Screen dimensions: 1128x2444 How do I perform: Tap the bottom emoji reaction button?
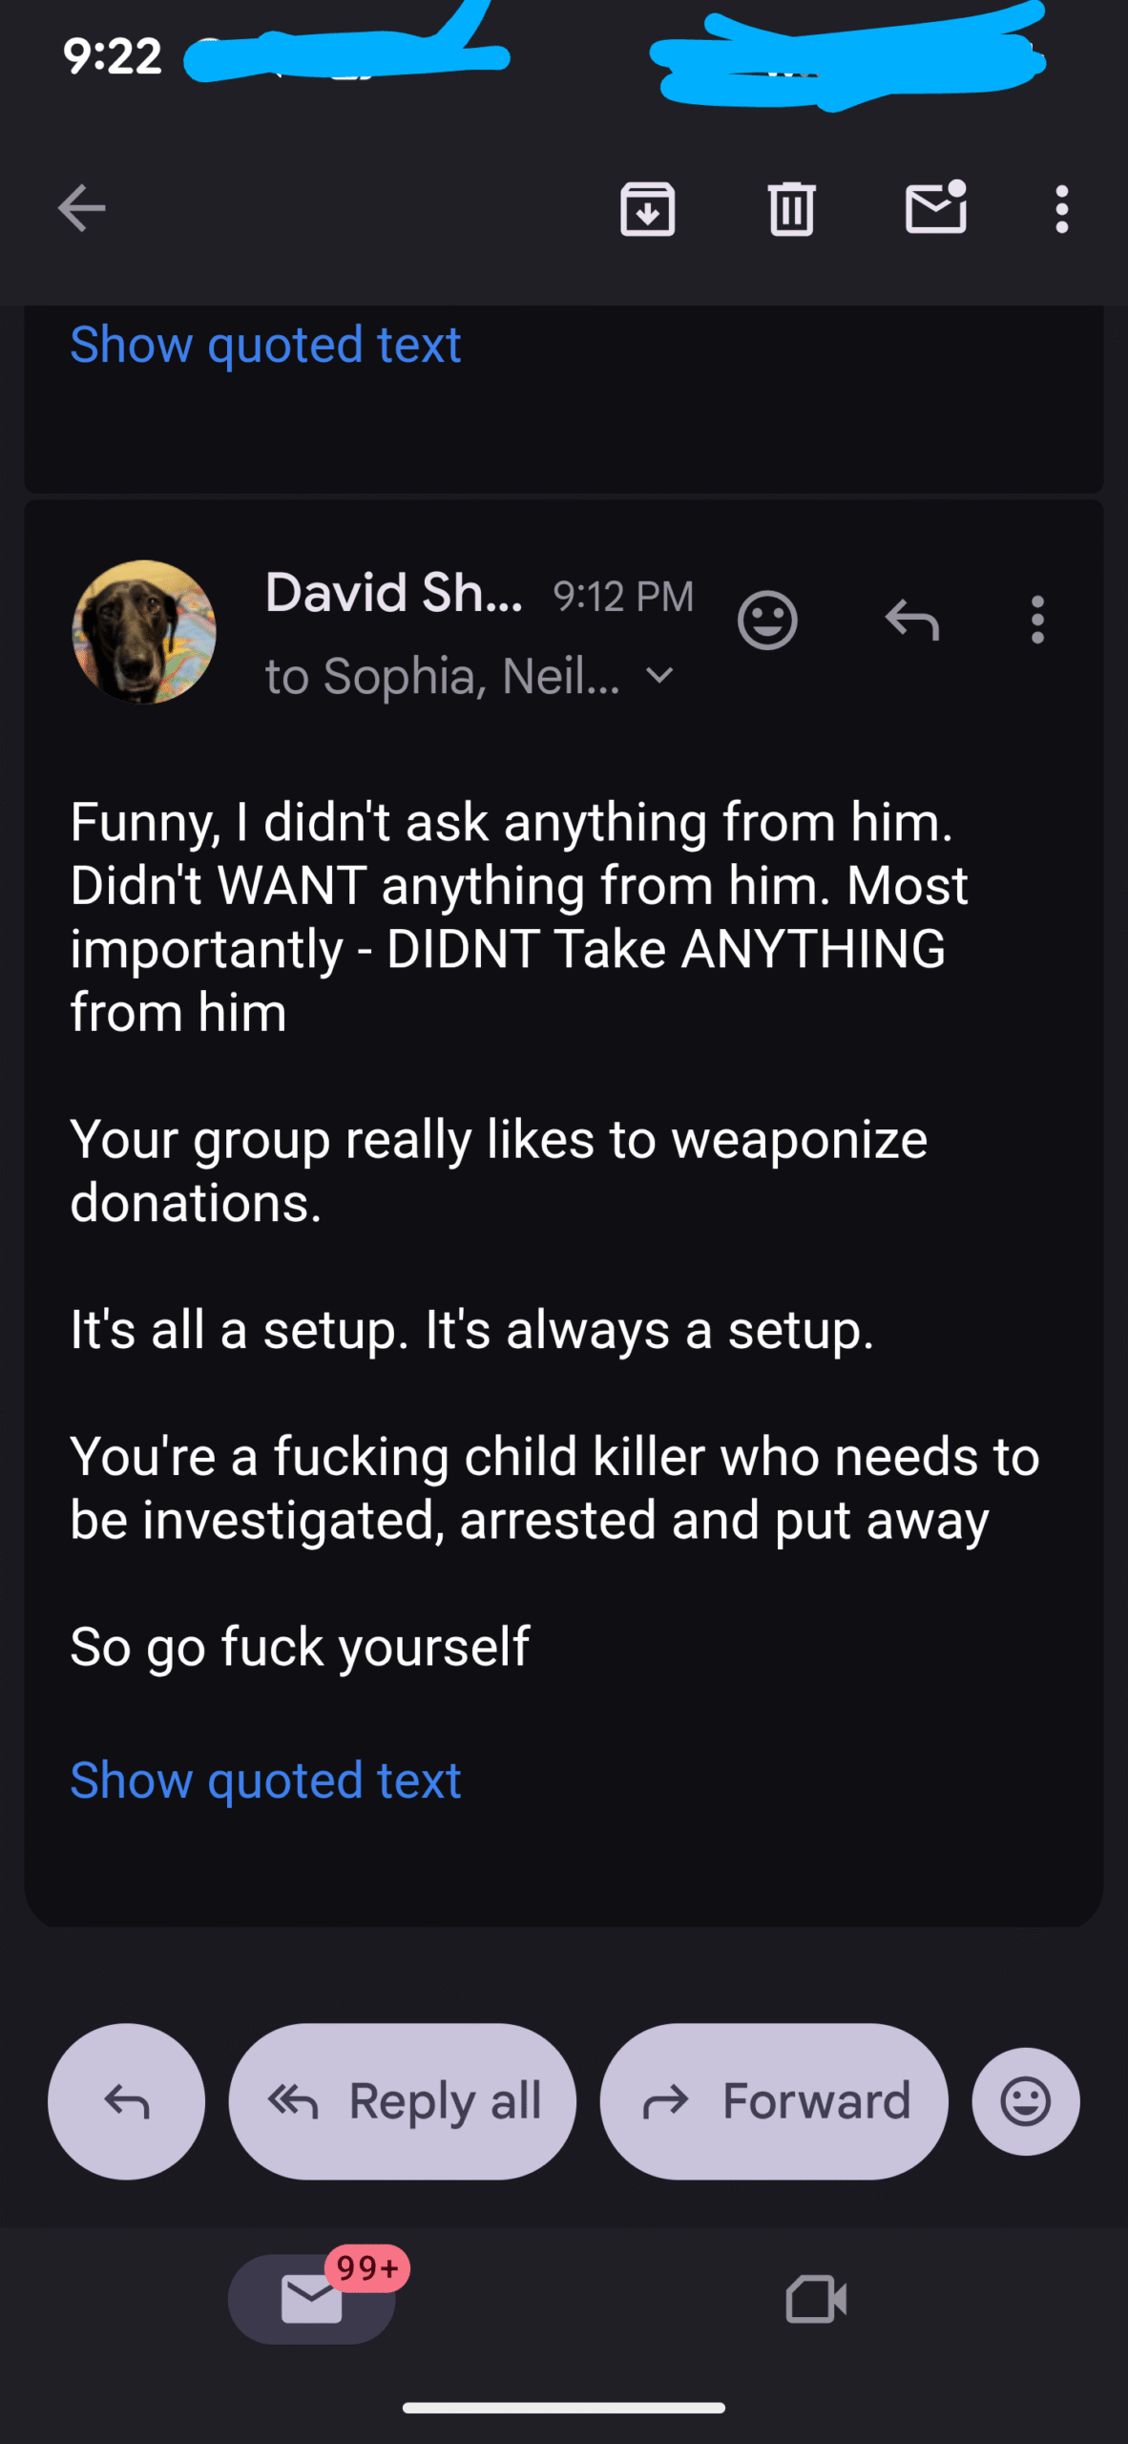[x=1026, y=2101]
